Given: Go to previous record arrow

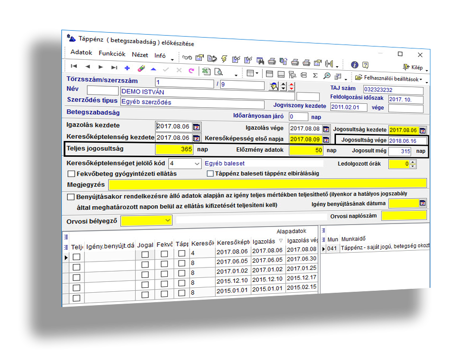Looking at the screenshot, I should click(88, 67).
